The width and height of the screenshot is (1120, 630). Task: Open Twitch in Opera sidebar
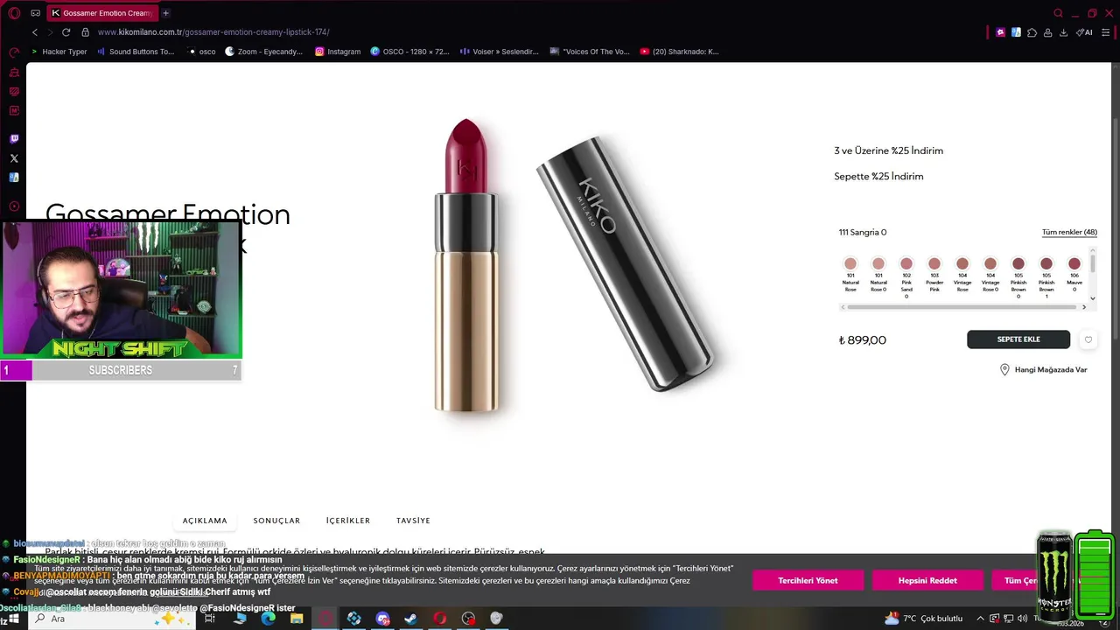[x=14, y=139]
